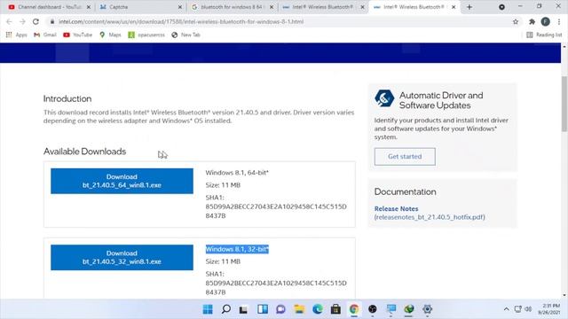
Task: Close the Channel dashboard tab
Action: tap(89, 7)
